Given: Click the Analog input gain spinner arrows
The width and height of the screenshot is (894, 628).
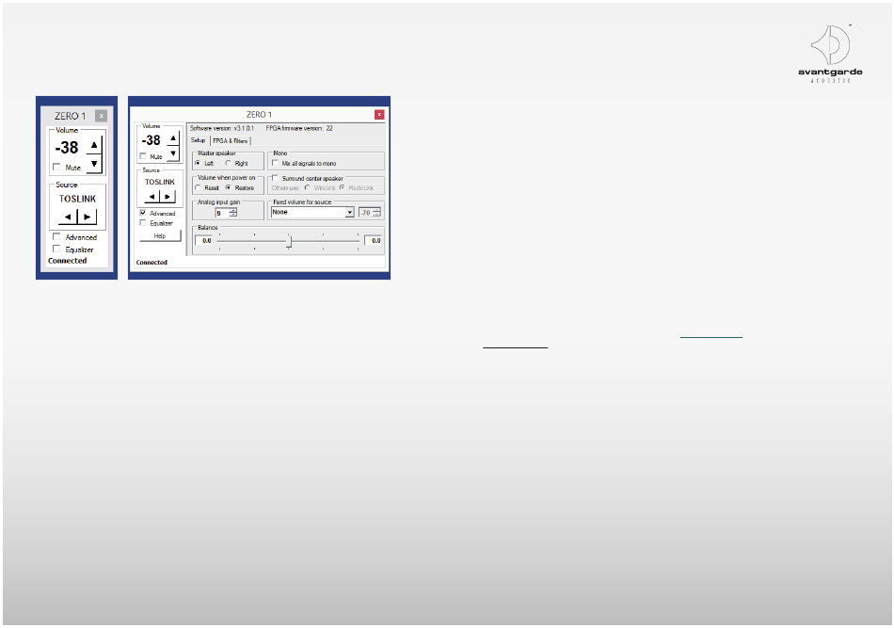Looking at the screenshot, I should coord(233,213).
